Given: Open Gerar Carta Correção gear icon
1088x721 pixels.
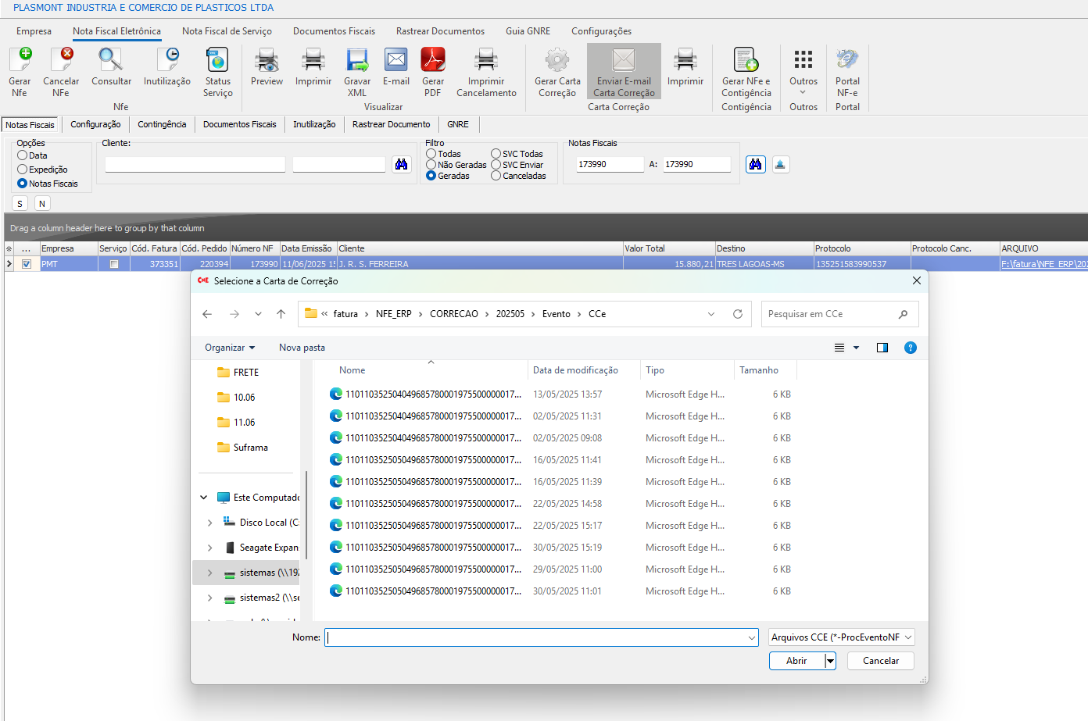Looking at the screenshot, I should (557, 61).
